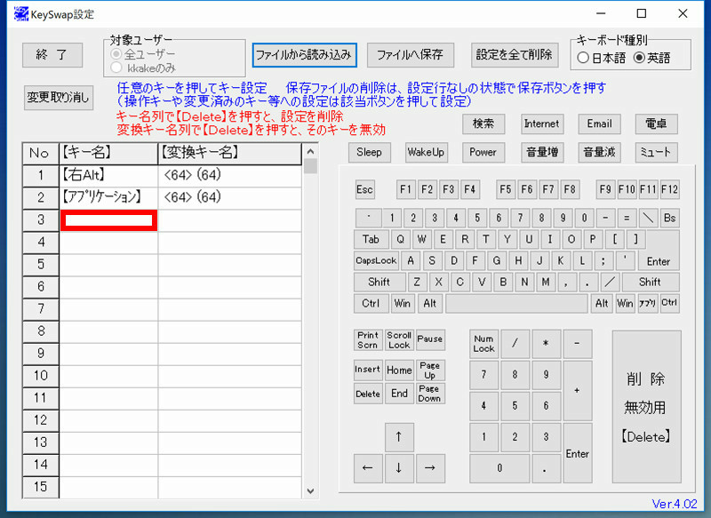
Task: Click the right Alt key
Action: (602, 304)
